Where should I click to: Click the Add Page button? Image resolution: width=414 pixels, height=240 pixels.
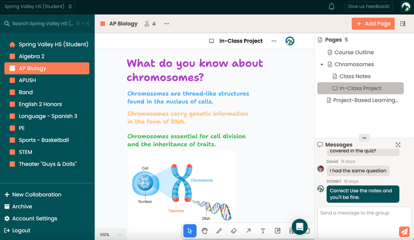click(x=373, y=23)
